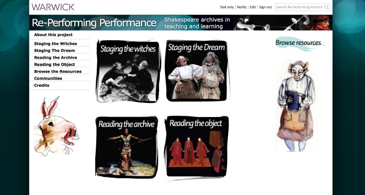Screen dimensions: 365x195
Task: Open the Reading the archive thumbnail
Action: (x=127, y=147)
